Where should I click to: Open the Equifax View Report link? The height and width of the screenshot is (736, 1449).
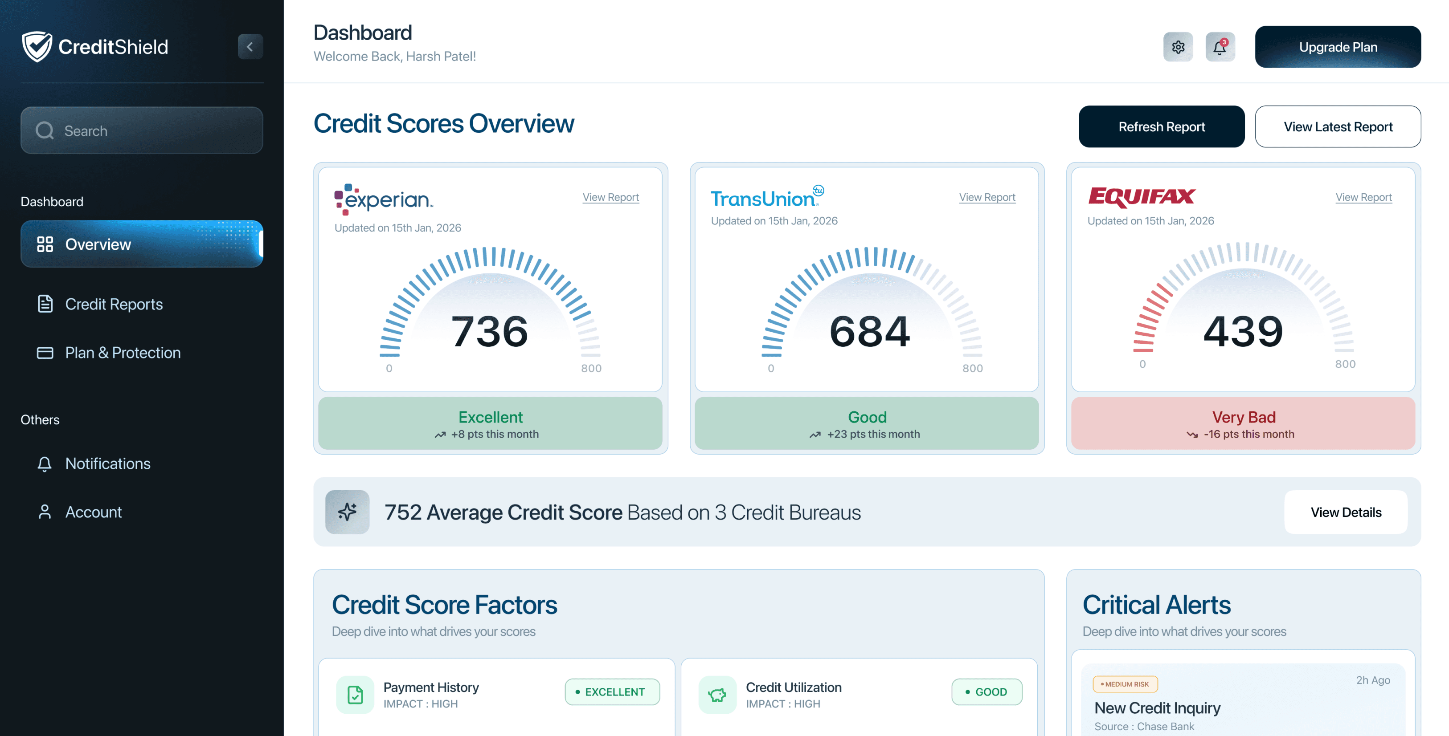point(1363,197)
